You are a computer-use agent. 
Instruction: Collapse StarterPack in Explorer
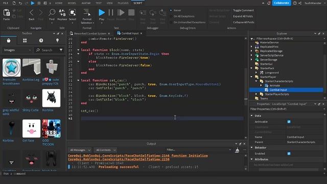click(x=251, y=68)
